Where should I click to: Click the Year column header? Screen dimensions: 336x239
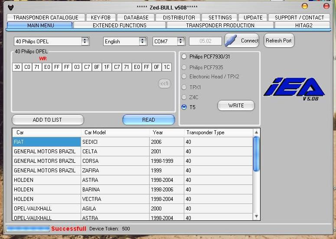pos(167,132)
